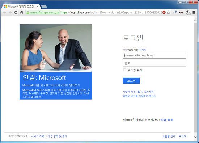Focus the 암호 password field

point(154,63)
